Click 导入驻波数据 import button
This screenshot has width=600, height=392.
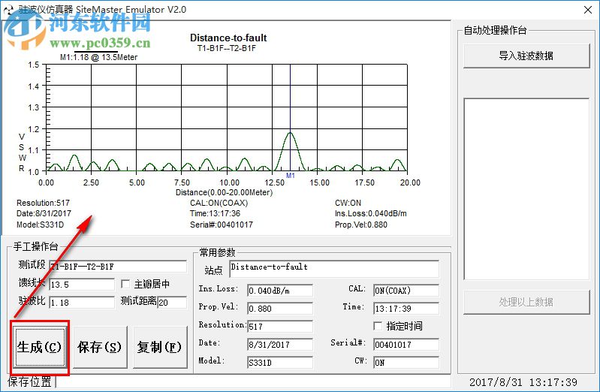click(526, 56)
